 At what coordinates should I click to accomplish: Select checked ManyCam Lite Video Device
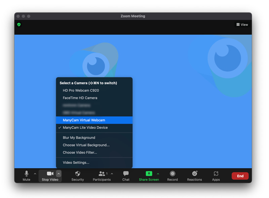pos(94,127)
